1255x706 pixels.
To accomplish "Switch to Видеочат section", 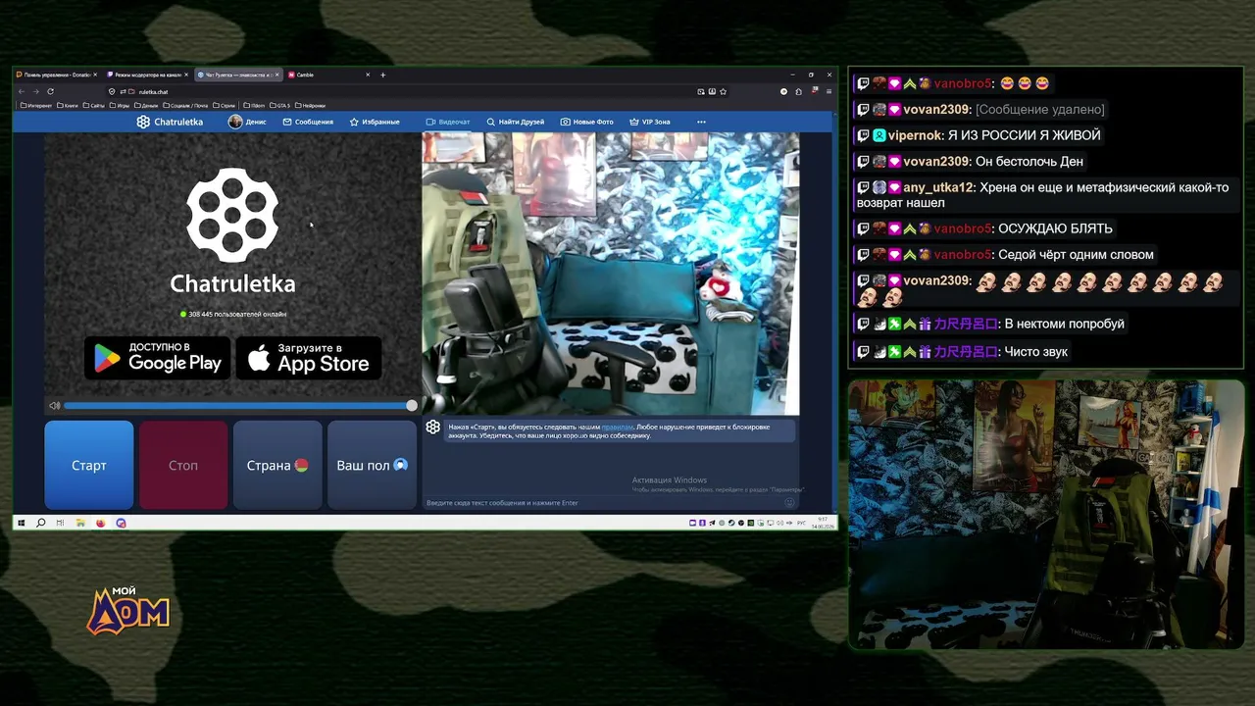I will tap(448, 122).
